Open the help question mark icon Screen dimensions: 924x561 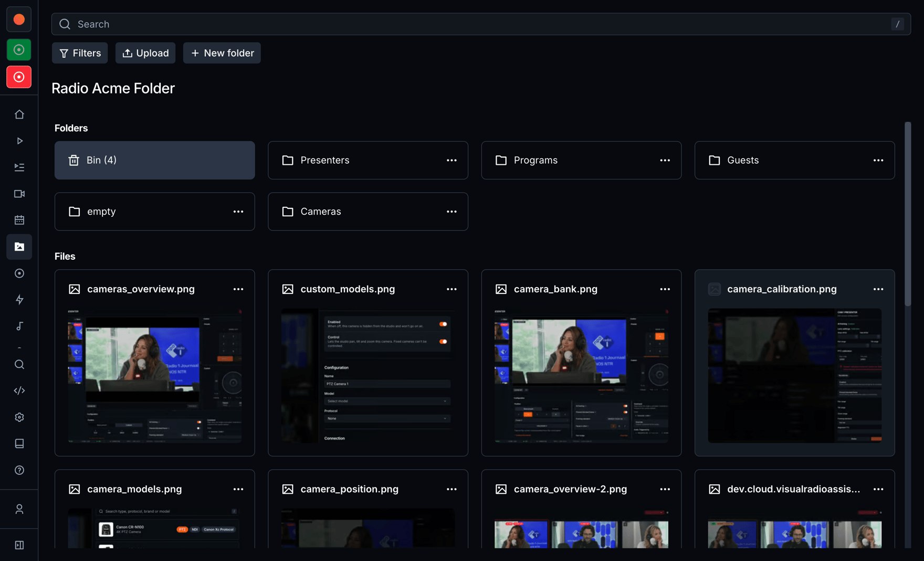[x=19, y=470]
